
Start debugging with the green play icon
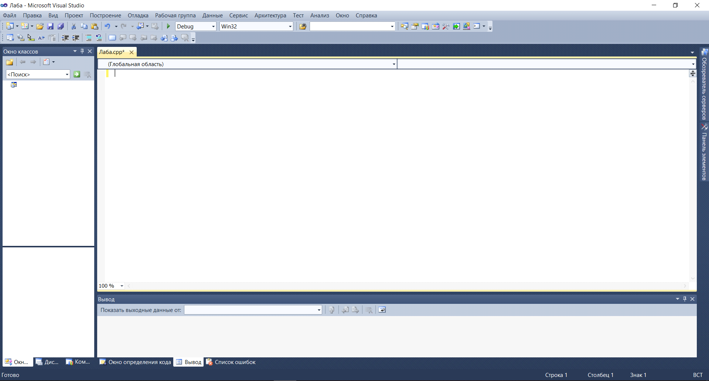tap(168, 26)
